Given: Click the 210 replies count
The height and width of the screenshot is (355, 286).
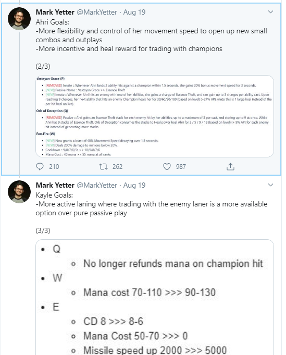Looking at the screenshot, I should [x=54, y=167].
